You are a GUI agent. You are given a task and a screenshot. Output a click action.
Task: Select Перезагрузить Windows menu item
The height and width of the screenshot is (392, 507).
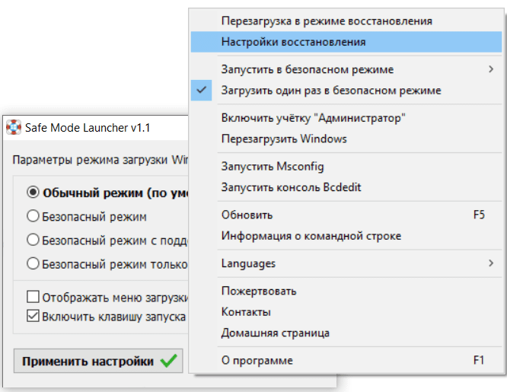284,139
